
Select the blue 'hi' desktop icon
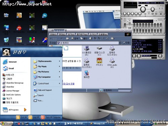pyautogui.click(x=45, y=15)
